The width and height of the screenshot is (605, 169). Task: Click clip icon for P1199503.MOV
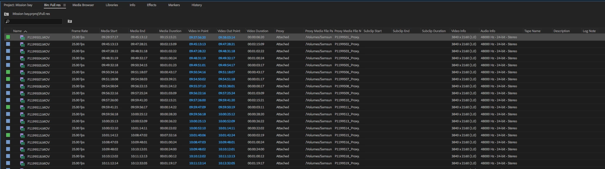pos(22,51)
